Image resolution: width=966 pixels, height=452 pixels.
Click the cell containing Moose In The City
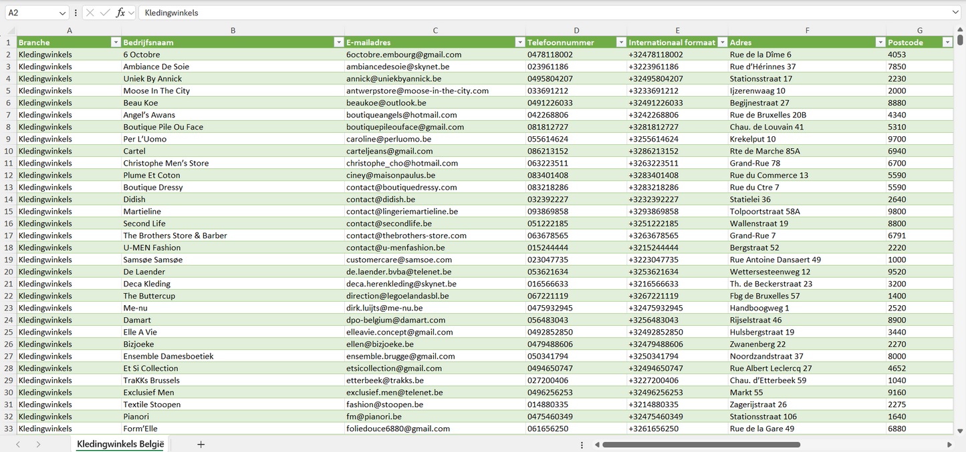pos(156,91)
